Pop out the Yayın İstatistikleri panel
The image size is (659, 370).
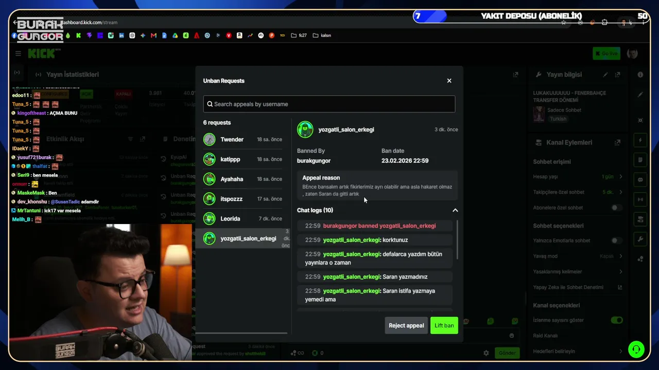point(515,75)
